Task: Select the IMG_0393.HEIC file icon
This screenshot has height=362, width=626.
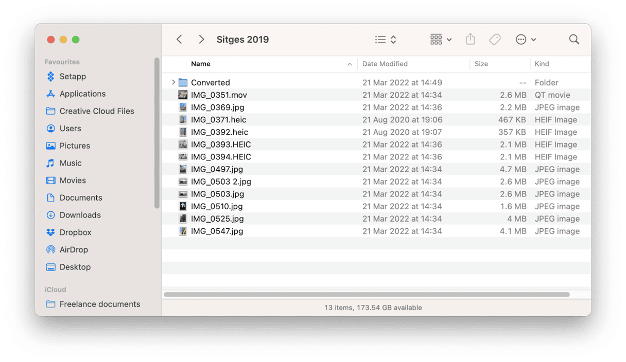Action: tap(183, 144)
